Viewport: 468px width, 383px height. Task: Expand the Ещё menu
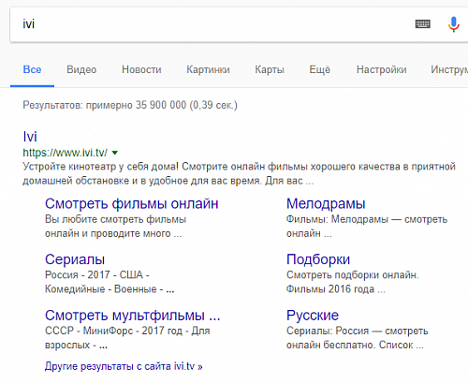[x=320, y=69]
